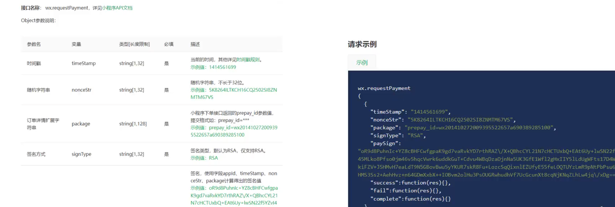Click the package variable cell

81,124
